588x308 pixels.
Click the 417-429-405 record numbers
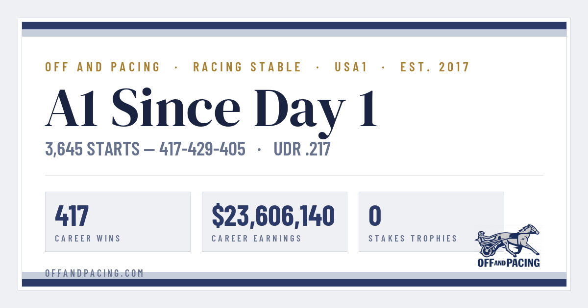[x=202, y=149]
